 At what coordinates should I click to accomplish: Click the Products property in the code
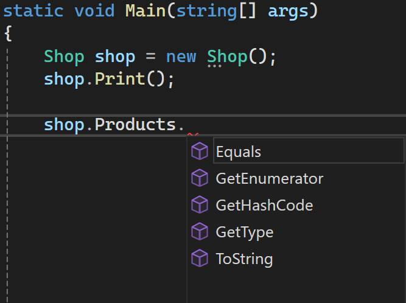click(x=135, y=125)
